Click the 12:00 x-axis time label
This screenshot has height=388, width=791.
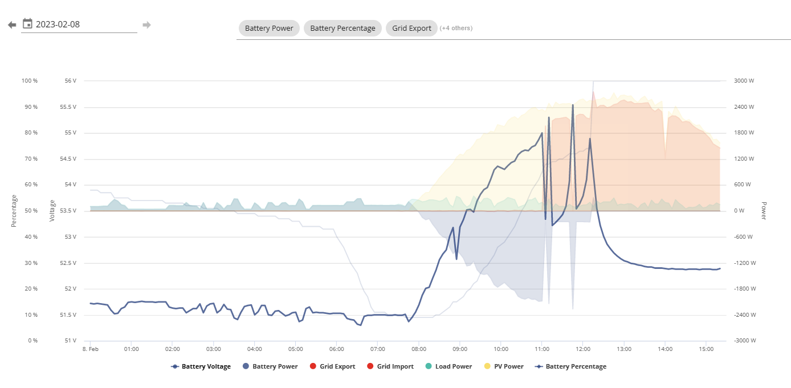(583, 349)
